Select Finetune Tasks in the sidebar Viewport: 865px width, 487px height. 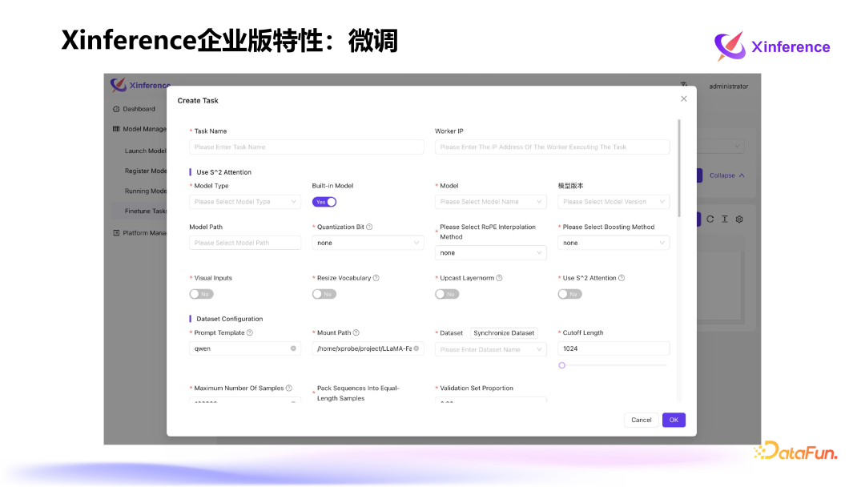pos(144,211)
